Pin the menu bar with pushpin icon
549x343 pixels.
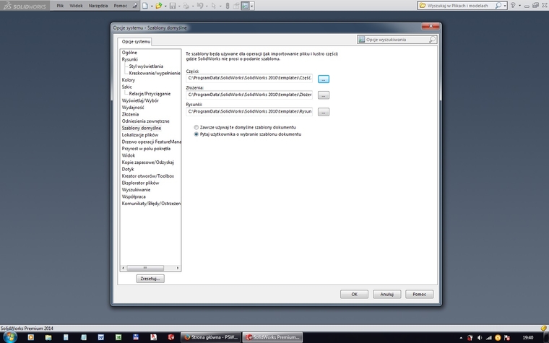tap(135, 6)
